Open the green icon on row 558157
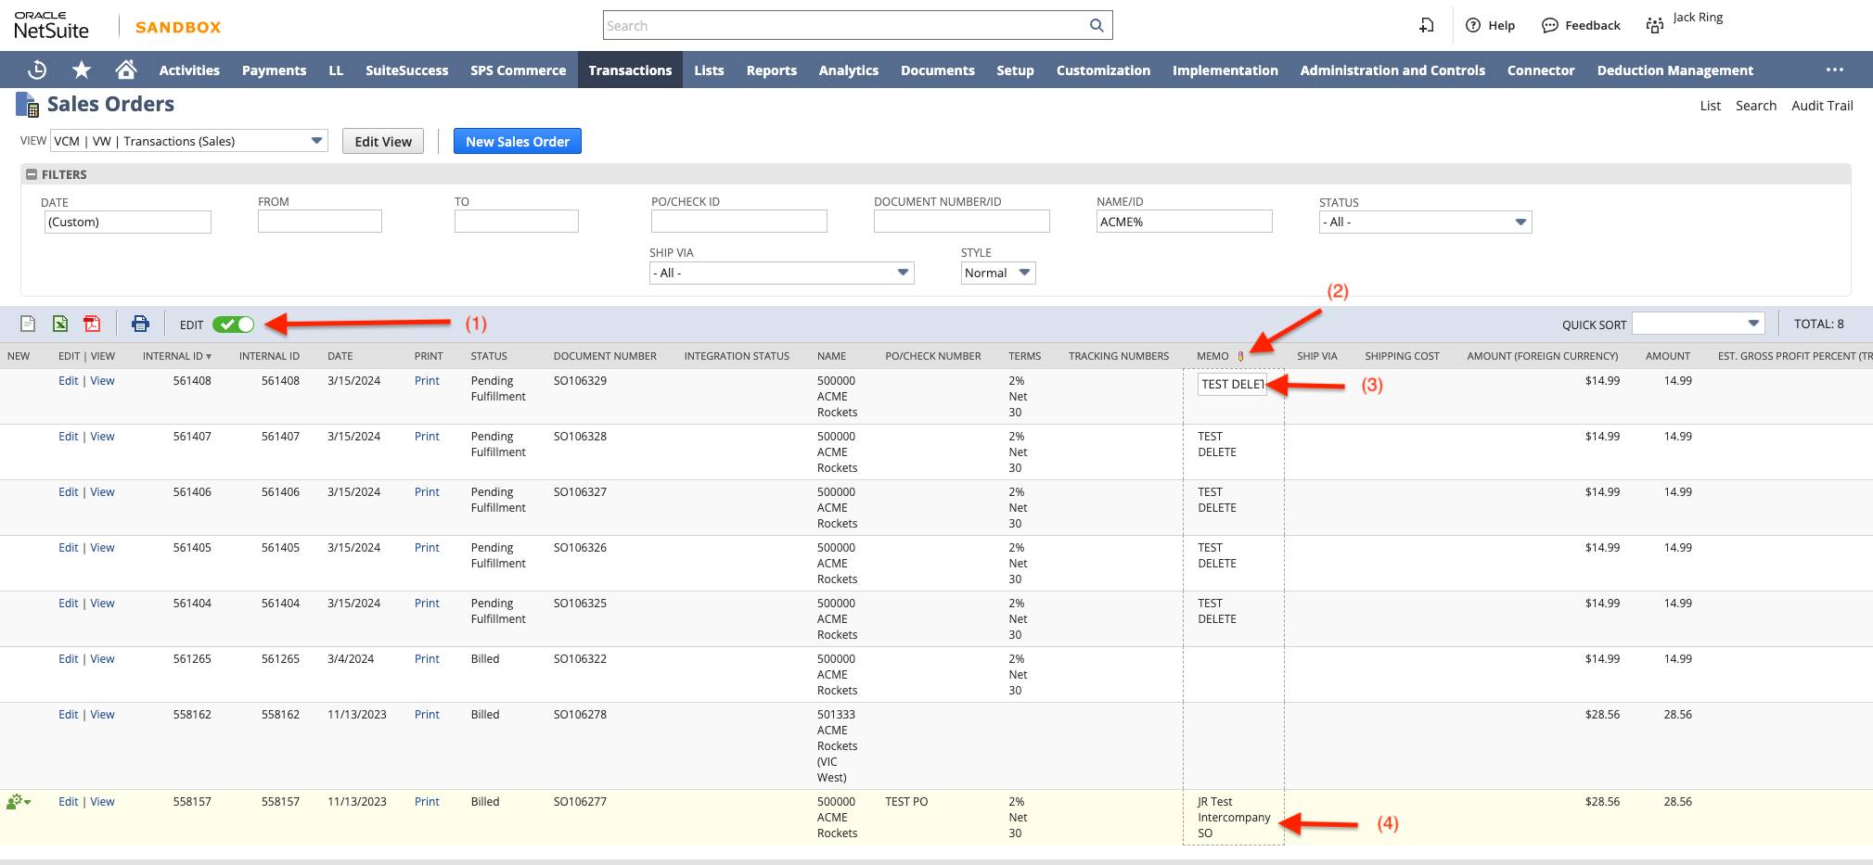This screenshot has width=1873, height=865. (18, 801)
